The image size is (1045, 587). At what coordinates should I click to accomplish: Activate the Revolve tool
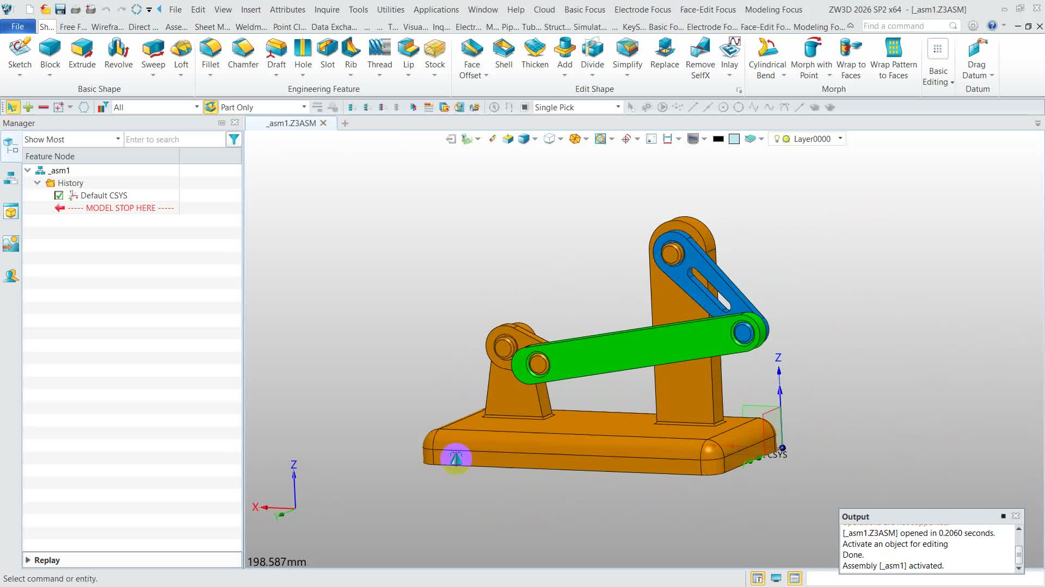point(119,54)
